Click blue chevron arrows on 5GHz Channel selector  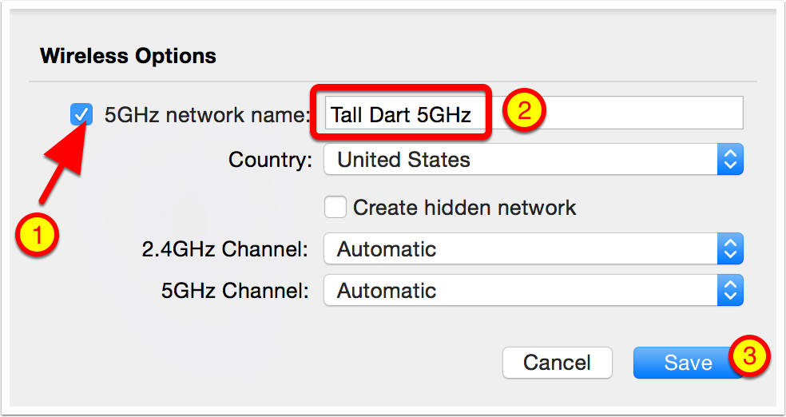click(x=730, y=290)
